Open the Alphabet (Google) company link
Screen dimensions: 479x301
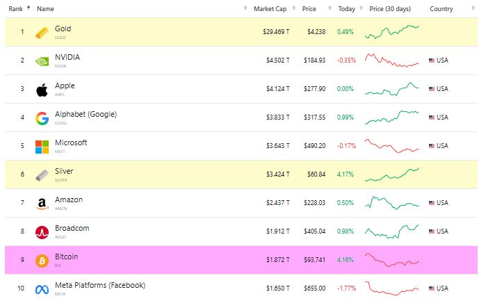click(x=86, y=114)
